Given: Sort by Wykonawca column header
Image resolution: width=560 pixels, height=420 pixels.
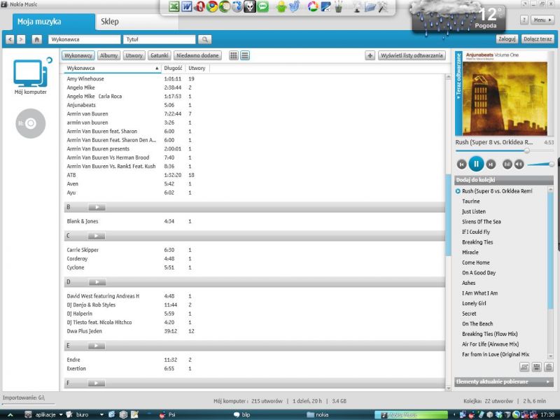Looking at the screenshot, I should point(112,68).
